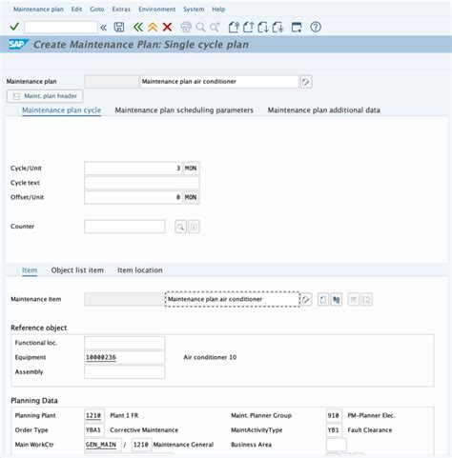The height and width of the screenshot is (458, 452).
Task: Click the Planning Plant field 1210
Action: pyautogui.click(x=94, y=416)
